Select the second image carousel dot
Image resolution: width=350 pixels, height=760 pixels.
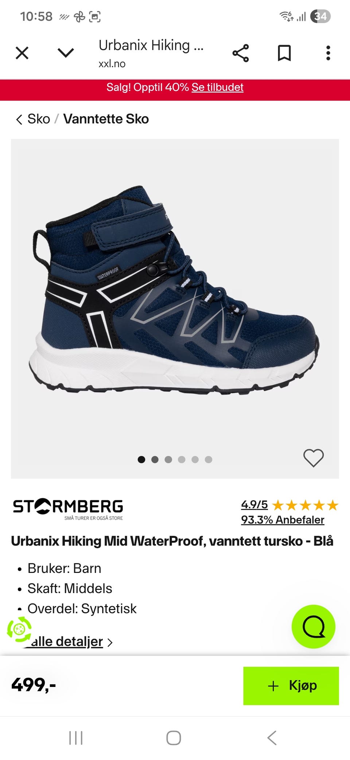point(155,460)
